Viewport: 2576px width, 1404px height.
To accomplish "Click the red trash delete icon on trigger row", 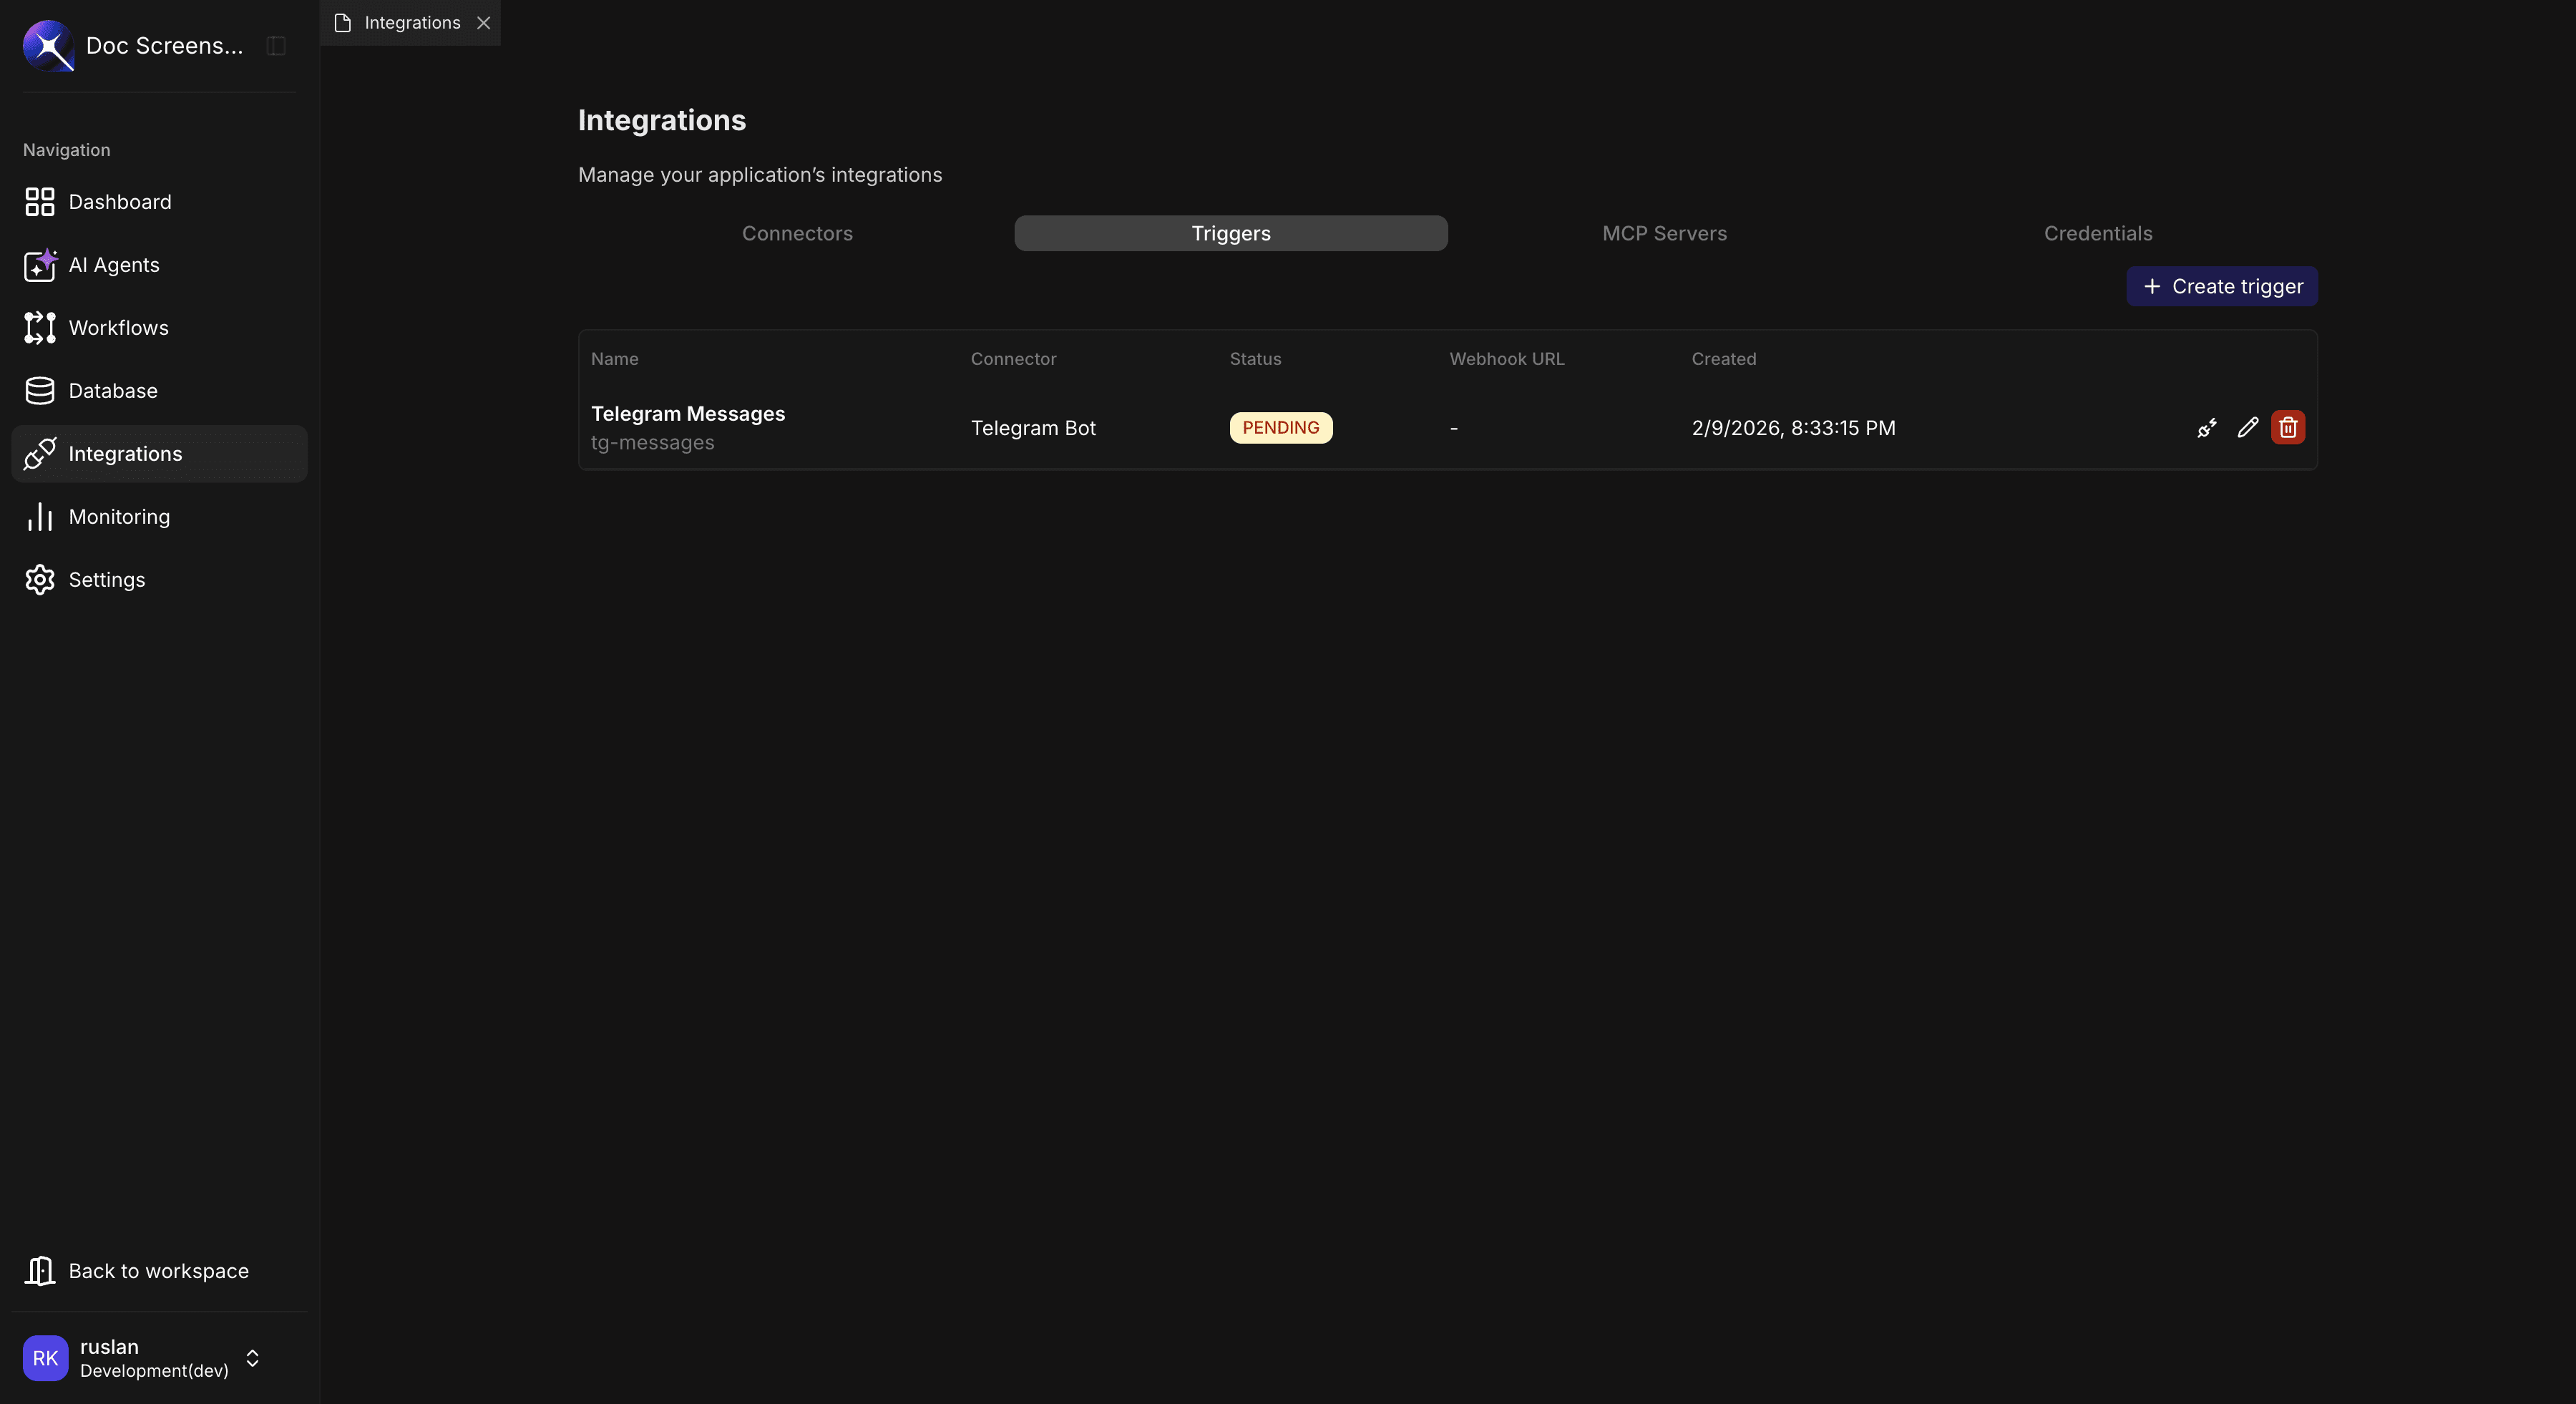I will (x=2287, y=427).
